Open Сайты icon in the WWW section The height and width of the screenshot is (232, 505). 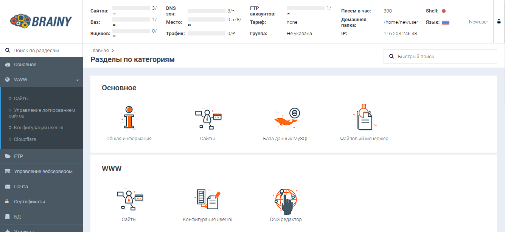point(129,199)
